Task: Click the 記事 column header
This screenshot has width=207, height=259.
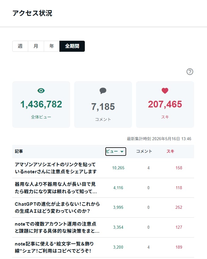Action: 19,151
